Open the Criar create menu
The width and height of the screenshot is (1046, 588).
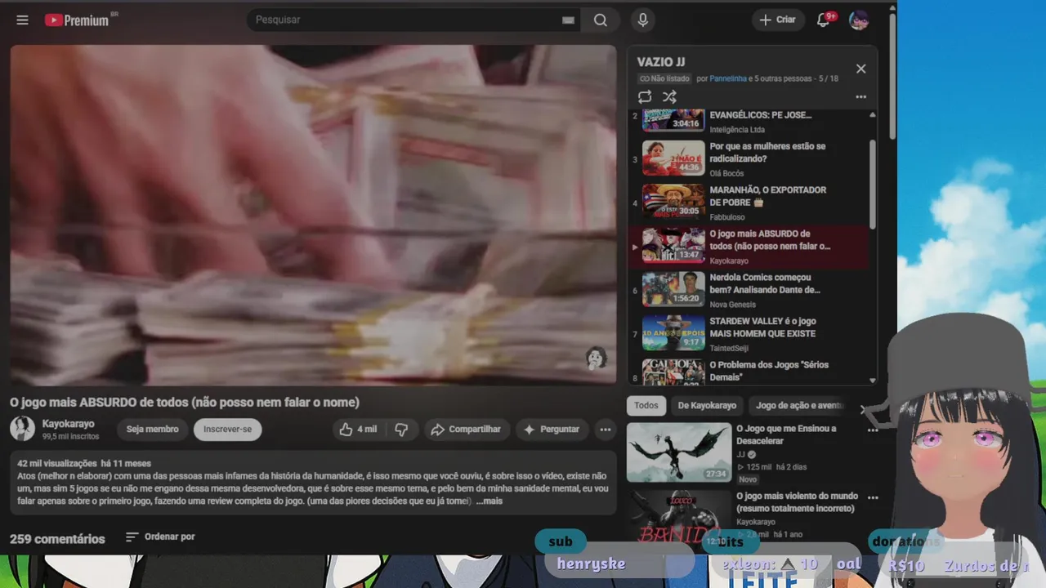click(777, 20)
